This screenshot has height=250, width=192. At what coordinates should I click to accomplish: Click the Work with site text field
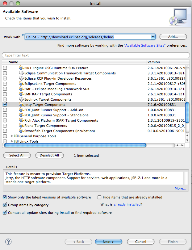(x=88, y=37)
